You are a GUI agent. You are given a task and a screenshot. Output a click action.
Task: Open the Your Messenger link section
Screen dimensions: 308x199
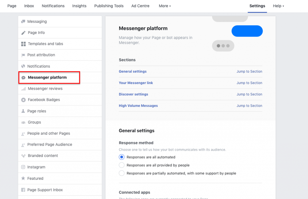point(136,83)
